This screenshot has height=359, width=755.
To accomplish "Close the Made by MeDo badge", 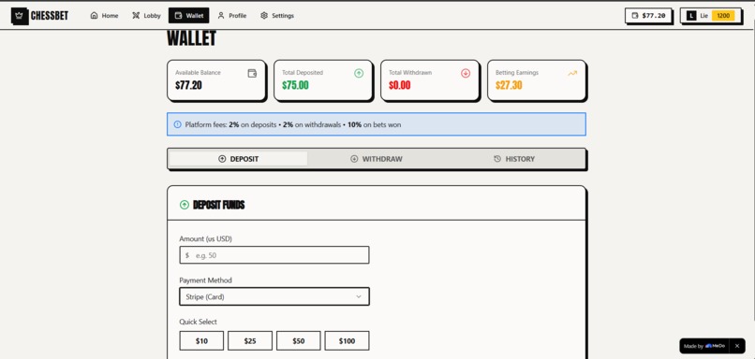I will pos(736,346).
